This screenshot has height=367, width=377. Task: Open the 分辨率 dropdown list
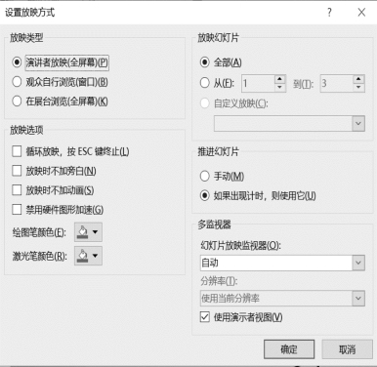coord(358,299)
